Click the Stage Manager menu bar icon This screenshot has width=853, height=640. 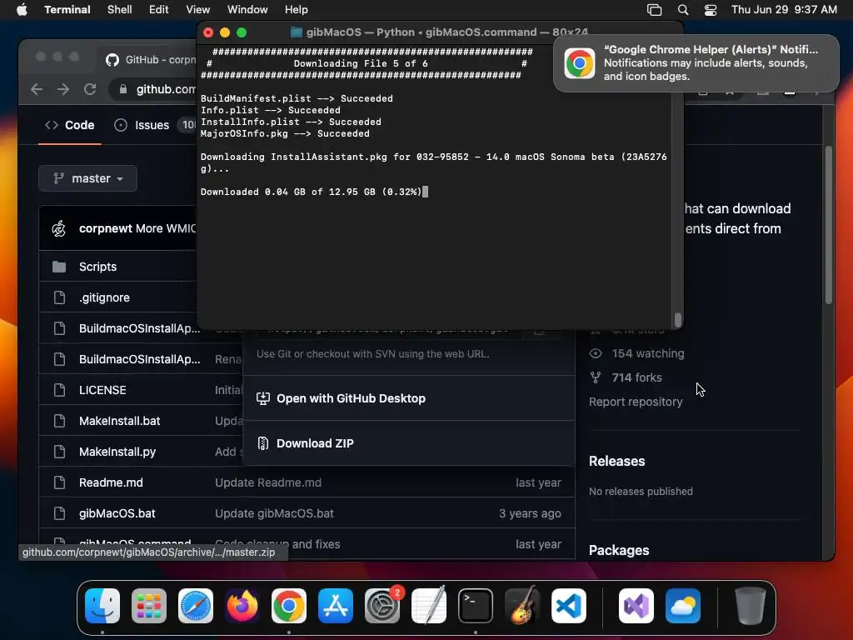(655, 10)
